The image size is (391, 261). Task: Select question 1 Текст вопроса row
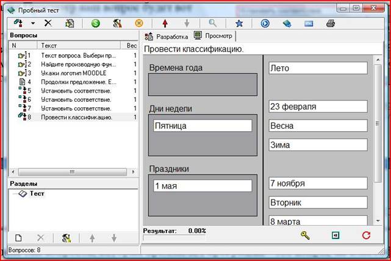click(73, 55)
